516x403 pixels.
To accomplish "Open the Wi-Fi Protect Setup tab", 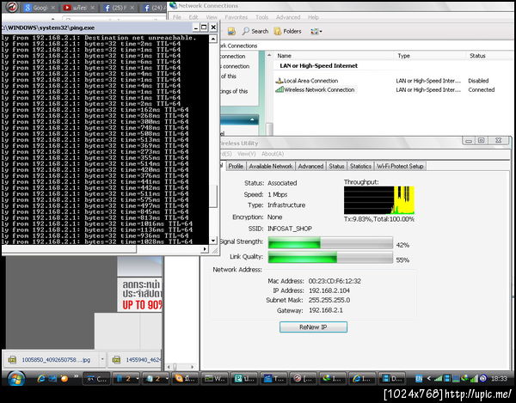I will point(400,166).
